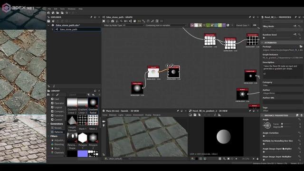Screen dimensions: 304x171
Task: Open the Windows menu
Action: click(x=72, y=9)
